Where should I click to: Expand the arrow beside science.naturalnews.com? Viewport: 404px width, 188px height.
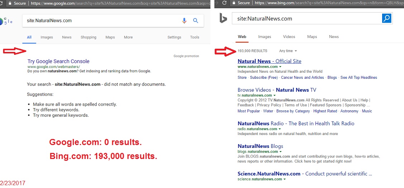(x=285, y=179)
